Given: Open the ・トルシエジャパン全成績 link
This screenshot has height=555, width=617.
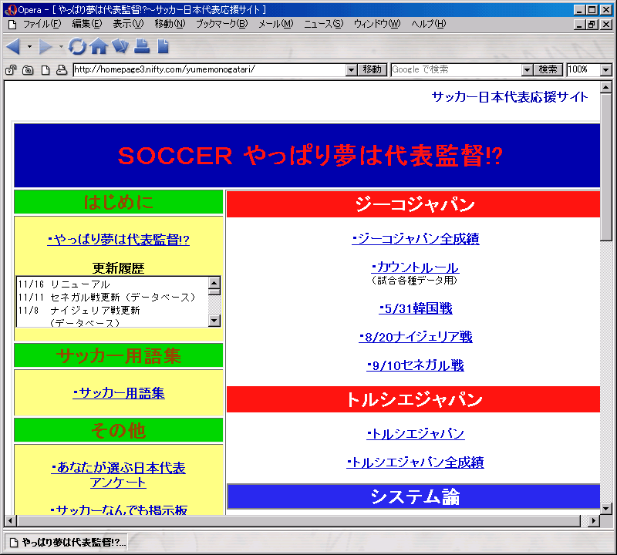Looking at the screenshot, I should click(x=415, y=462).
